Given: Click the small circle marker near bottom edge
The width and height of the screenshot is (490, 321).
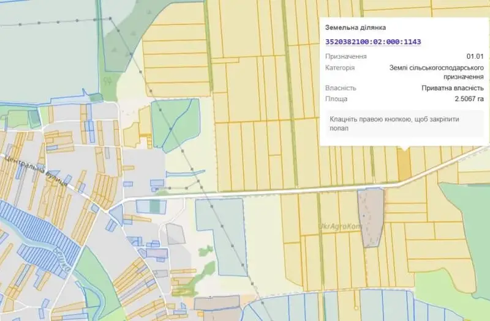Looking at the screenshot, I should tap(356, 308).
